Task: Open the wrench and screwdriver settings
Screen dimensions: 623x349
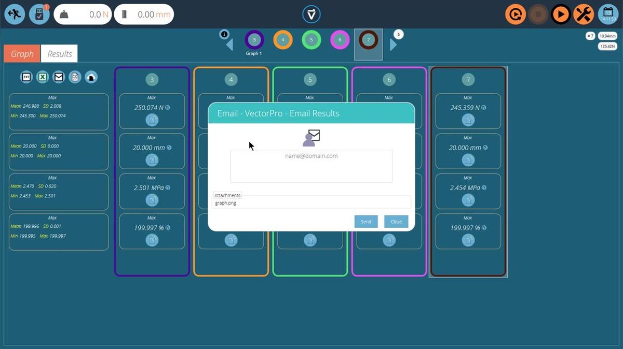Action: [584, 14]
